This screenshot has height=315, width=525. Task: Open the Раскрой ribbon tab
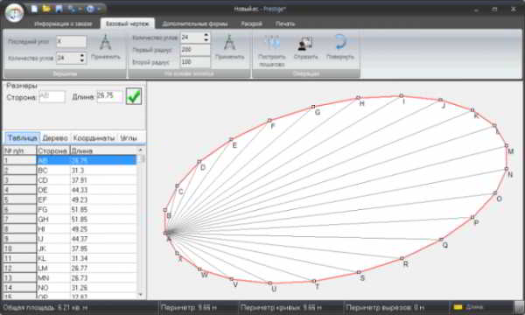coord(251,24)
